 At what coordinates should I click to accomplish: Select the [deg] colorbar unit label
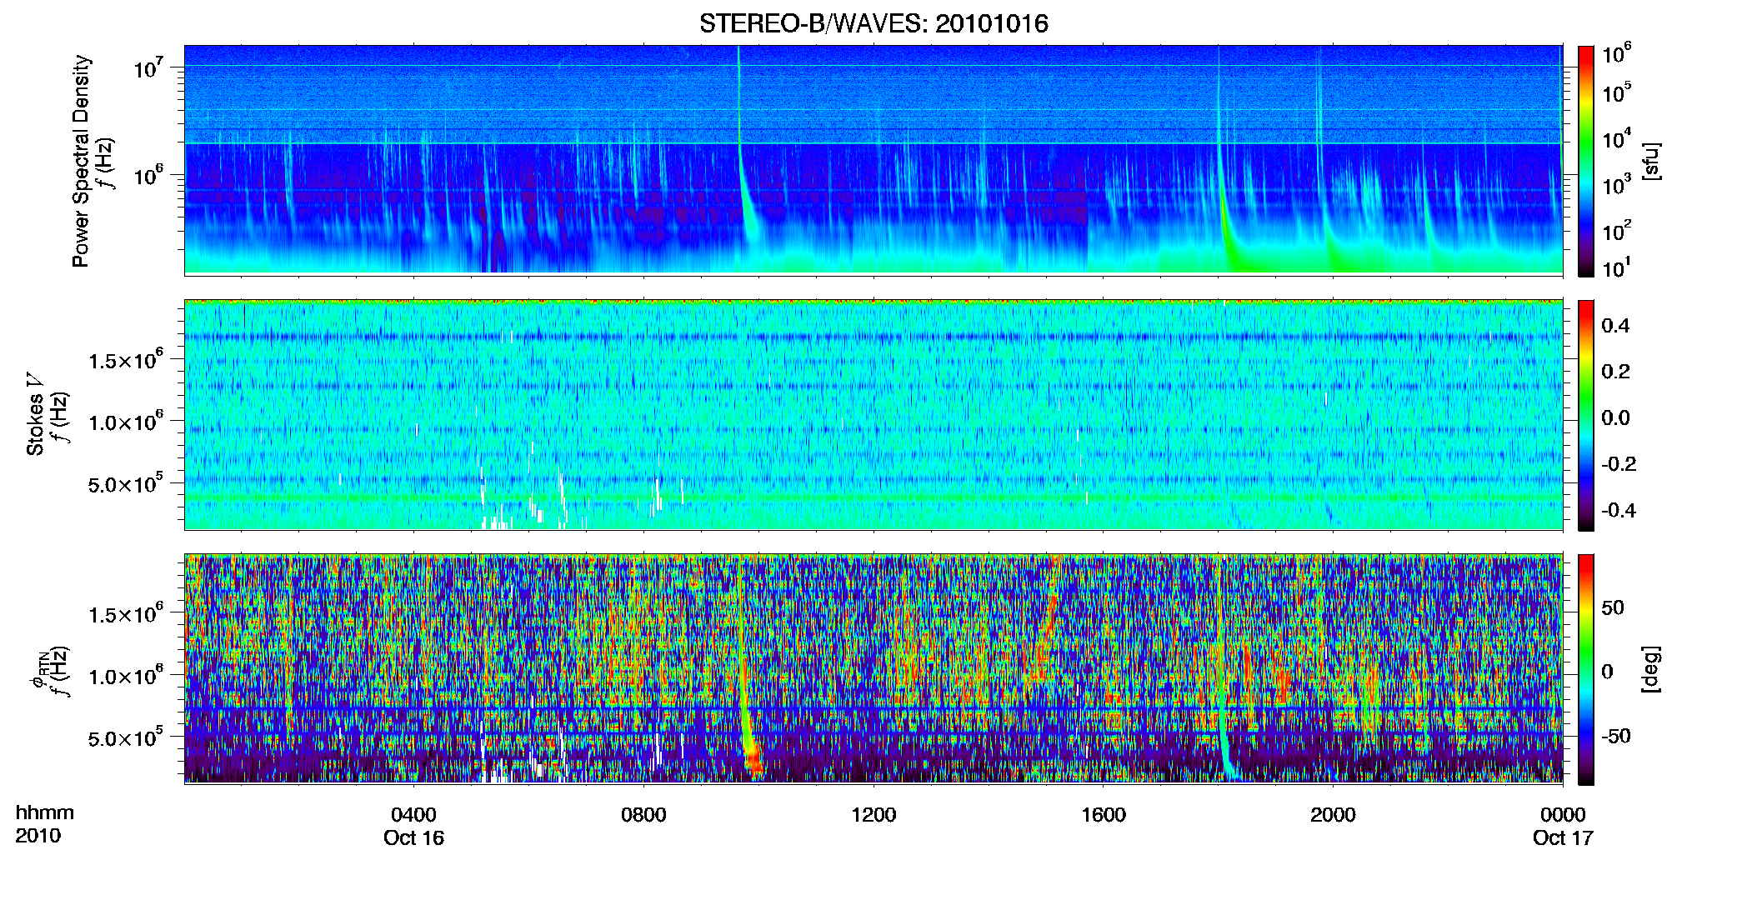tap(1651, 669)
